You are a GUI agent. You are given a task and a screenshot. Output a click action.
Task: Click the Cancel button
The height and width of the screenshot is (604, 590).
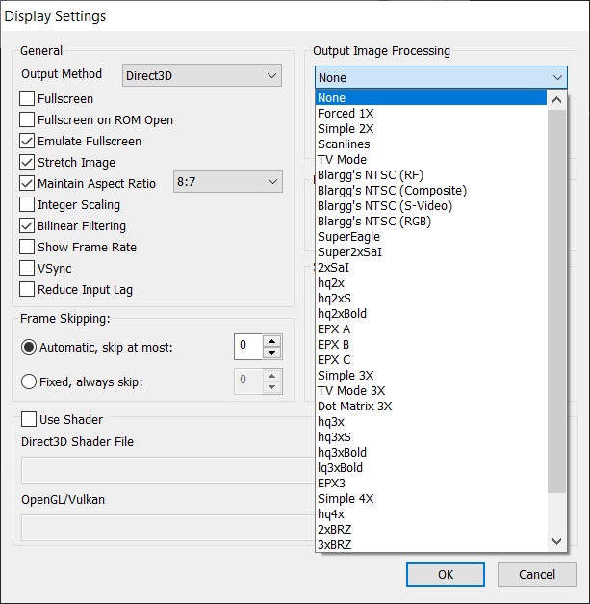click(537, 574)
